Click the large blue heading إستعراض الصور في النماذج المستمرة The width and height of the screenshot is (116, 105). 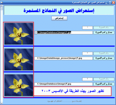point(59,10)
